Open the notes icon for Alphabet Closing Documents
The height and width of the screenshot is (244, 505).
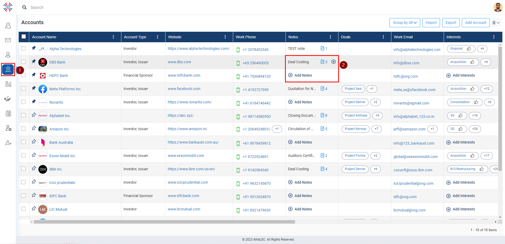coord(322,115)
